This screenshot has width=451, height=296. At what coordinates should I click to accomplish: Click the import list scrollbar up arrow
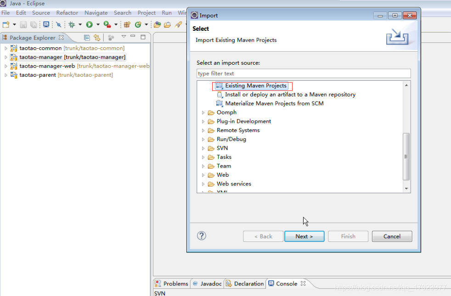(406, 85)
